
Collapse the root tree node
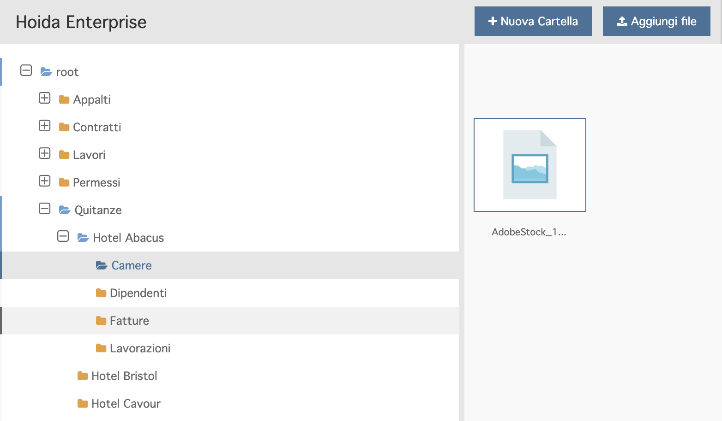26,70
